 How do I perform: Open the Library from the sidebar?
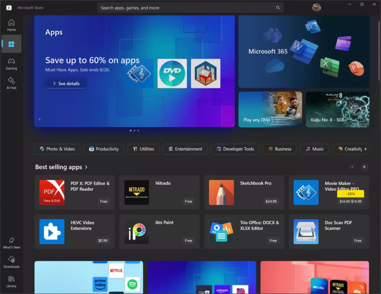coord(11,281)
